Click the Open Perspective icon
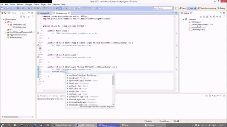 pyautogui.click(x=176, y=8)
